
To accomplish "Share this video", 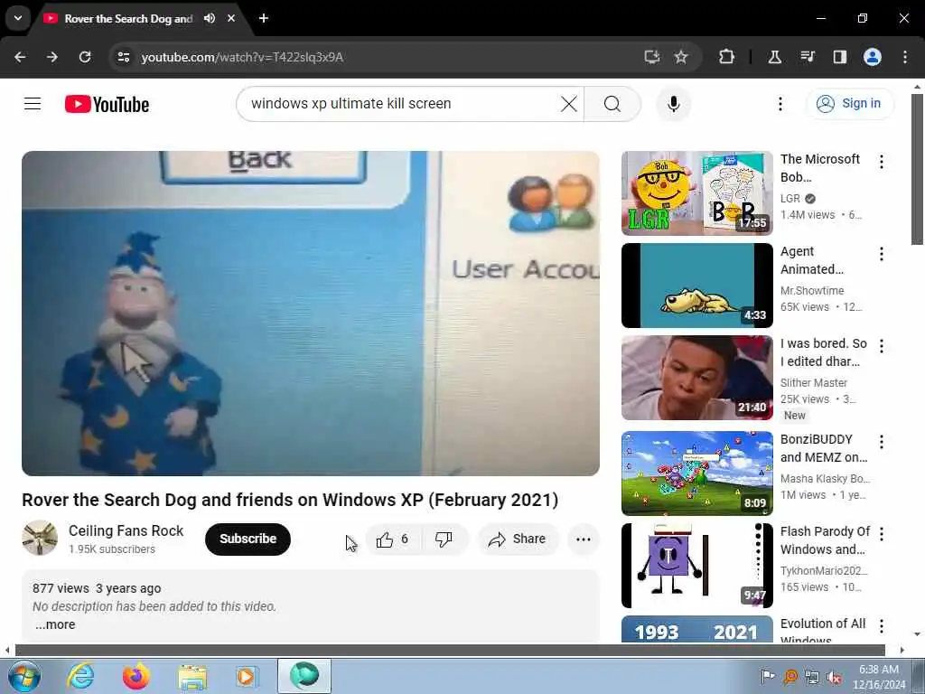I will pyautogui.click(x=518, y=539).
